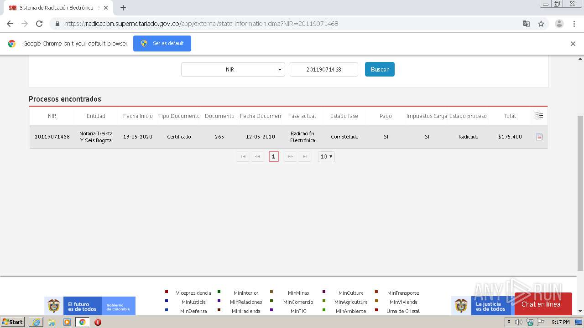Open the Chat en línea widget

click(543, 304)
